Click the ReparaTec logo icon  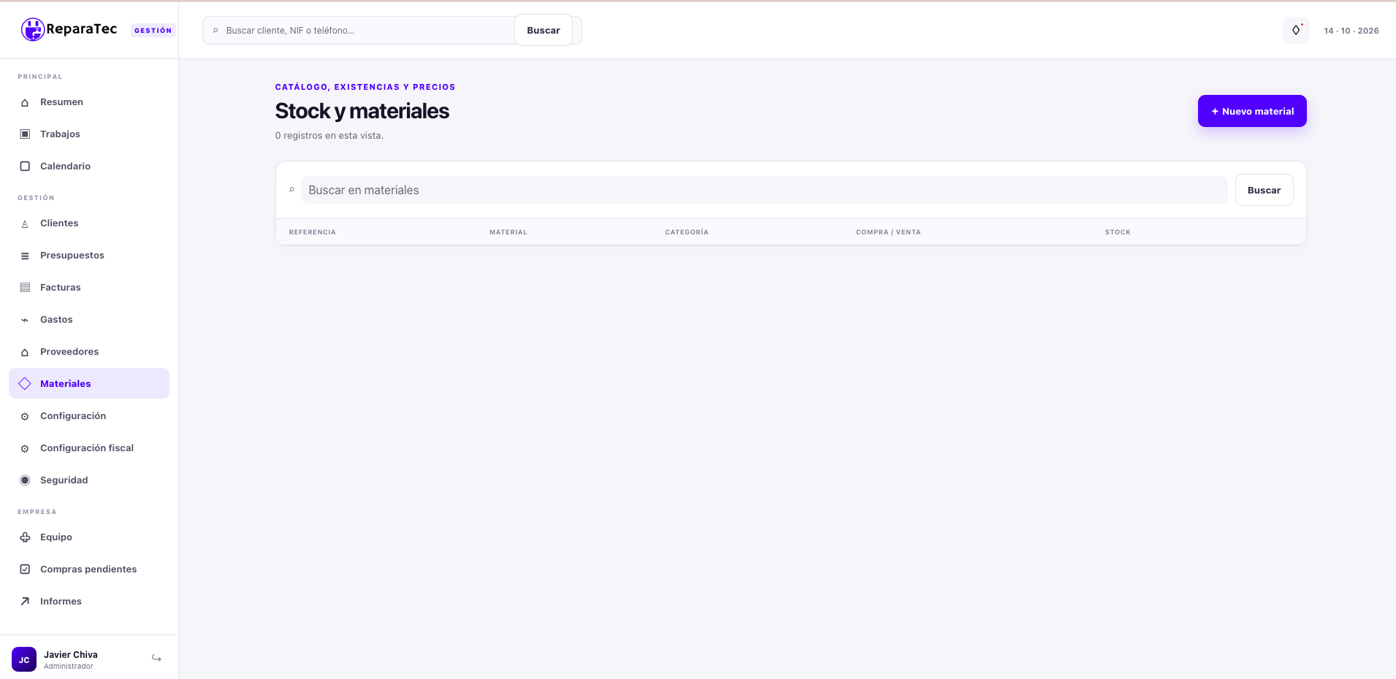click(33, 29)
